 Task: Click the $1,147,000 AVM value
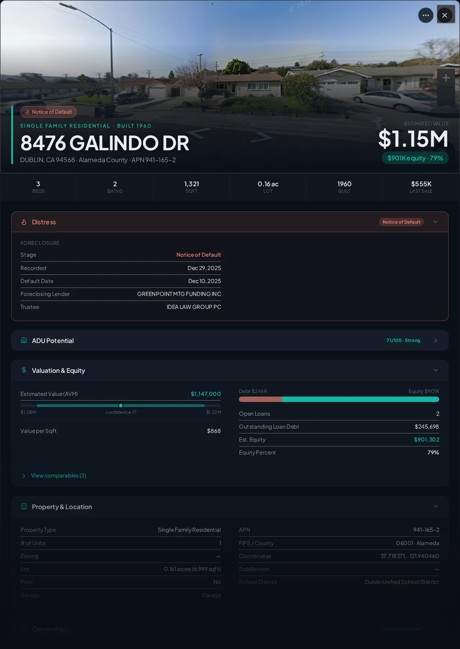point(206,394)
